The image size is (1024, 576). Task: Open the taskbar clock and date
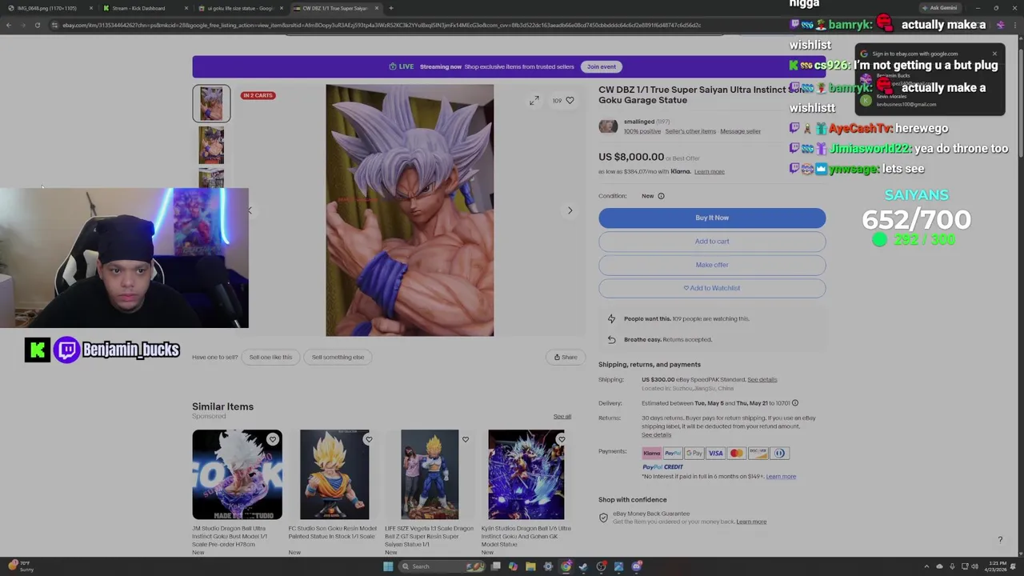[998, 566]
